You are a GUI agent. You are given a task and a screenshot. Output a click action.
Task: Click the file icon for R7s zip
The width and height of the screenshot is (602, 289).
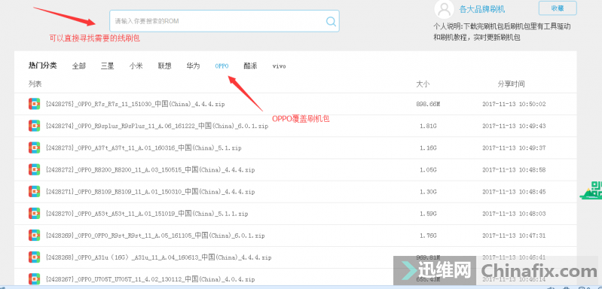pyautogui.click(x=34, y=104)
